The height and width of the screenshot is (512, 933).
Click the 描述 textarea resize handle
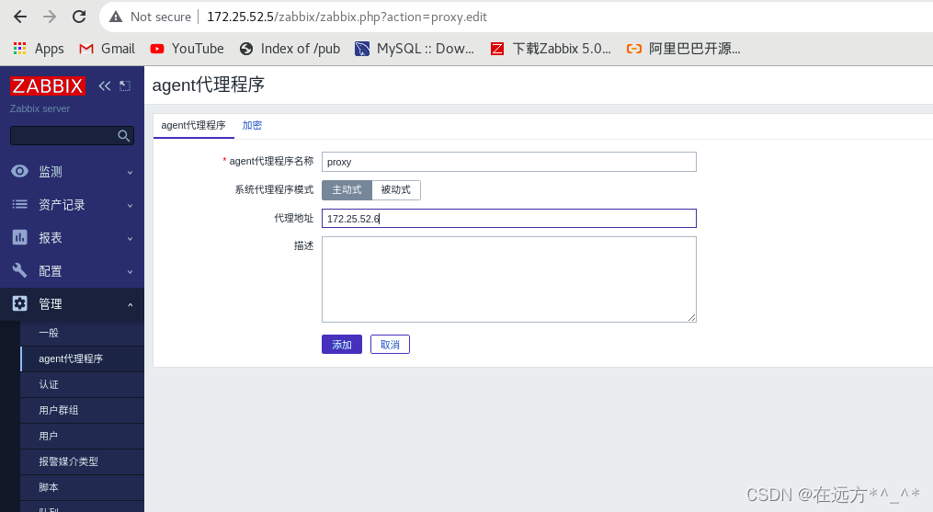point(691,317)
